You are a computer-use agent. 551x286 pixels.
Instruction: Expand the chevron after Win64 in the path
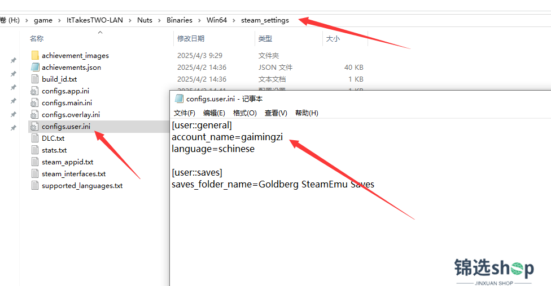pos(234,20)
